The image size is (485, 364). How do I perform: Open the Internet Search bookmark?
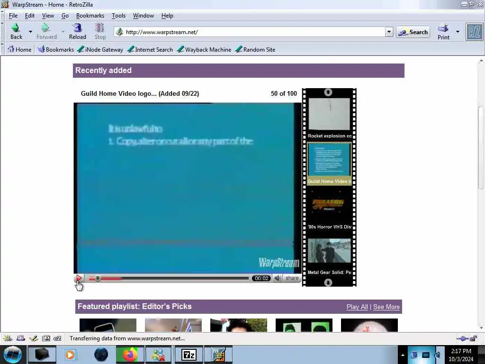[150, 49]
